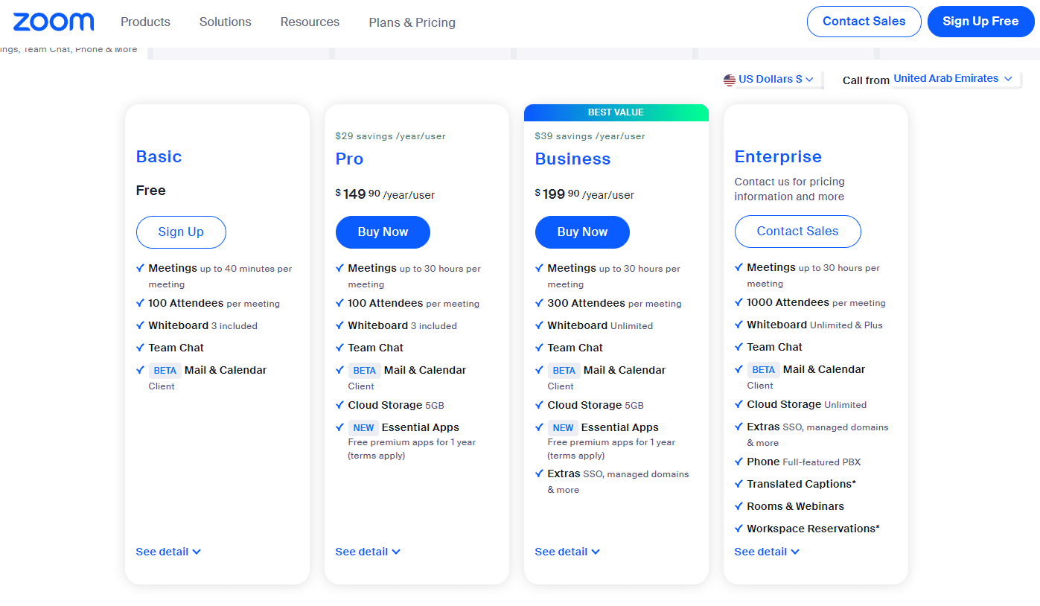Click the $149.90 /year/user price
Viewport: 1040px width, 606px height.
click(385, 194)
